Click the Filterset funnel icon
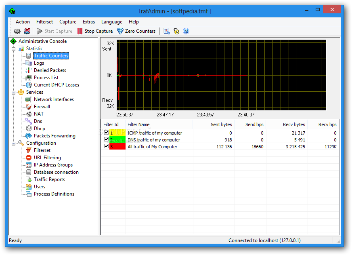352x255 pixels. click(x=29, y=150)
